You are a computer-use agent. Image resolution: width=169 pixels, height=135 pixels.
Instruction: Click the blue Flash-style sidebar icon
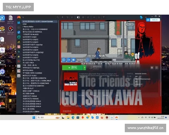[x=19, y=32]
